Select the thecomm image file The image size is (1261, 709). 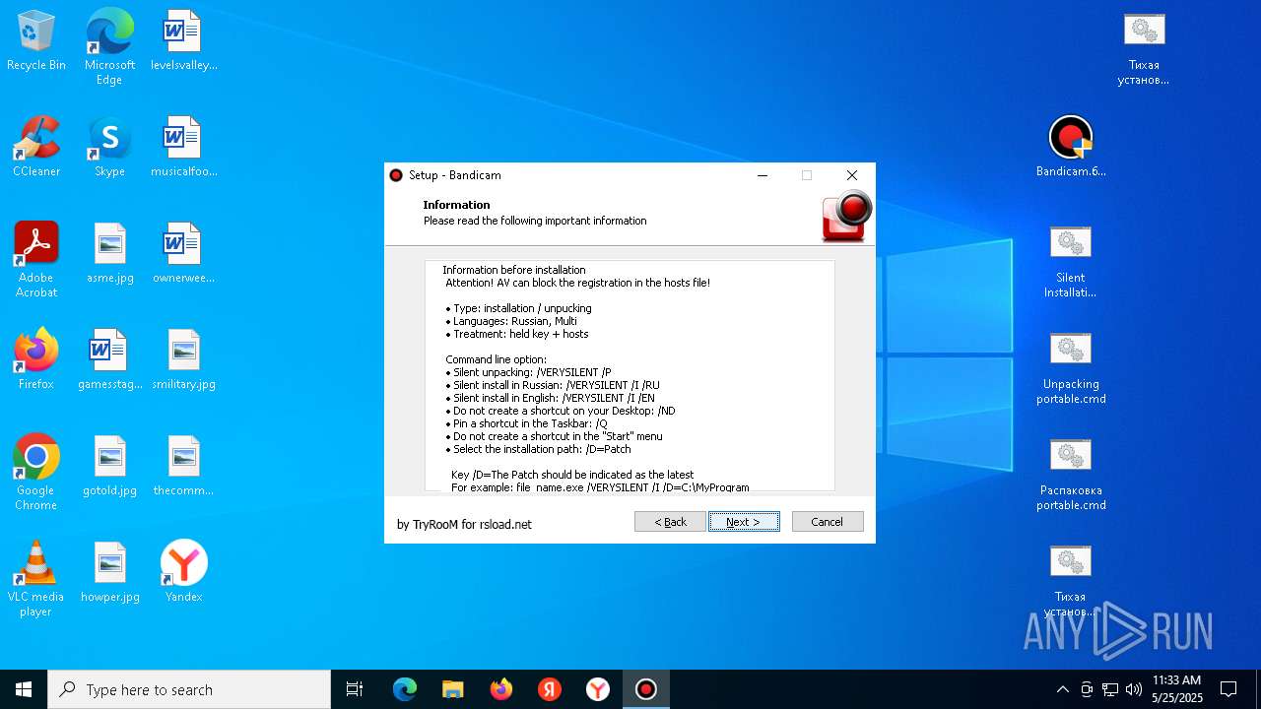[x=183, y=467]
